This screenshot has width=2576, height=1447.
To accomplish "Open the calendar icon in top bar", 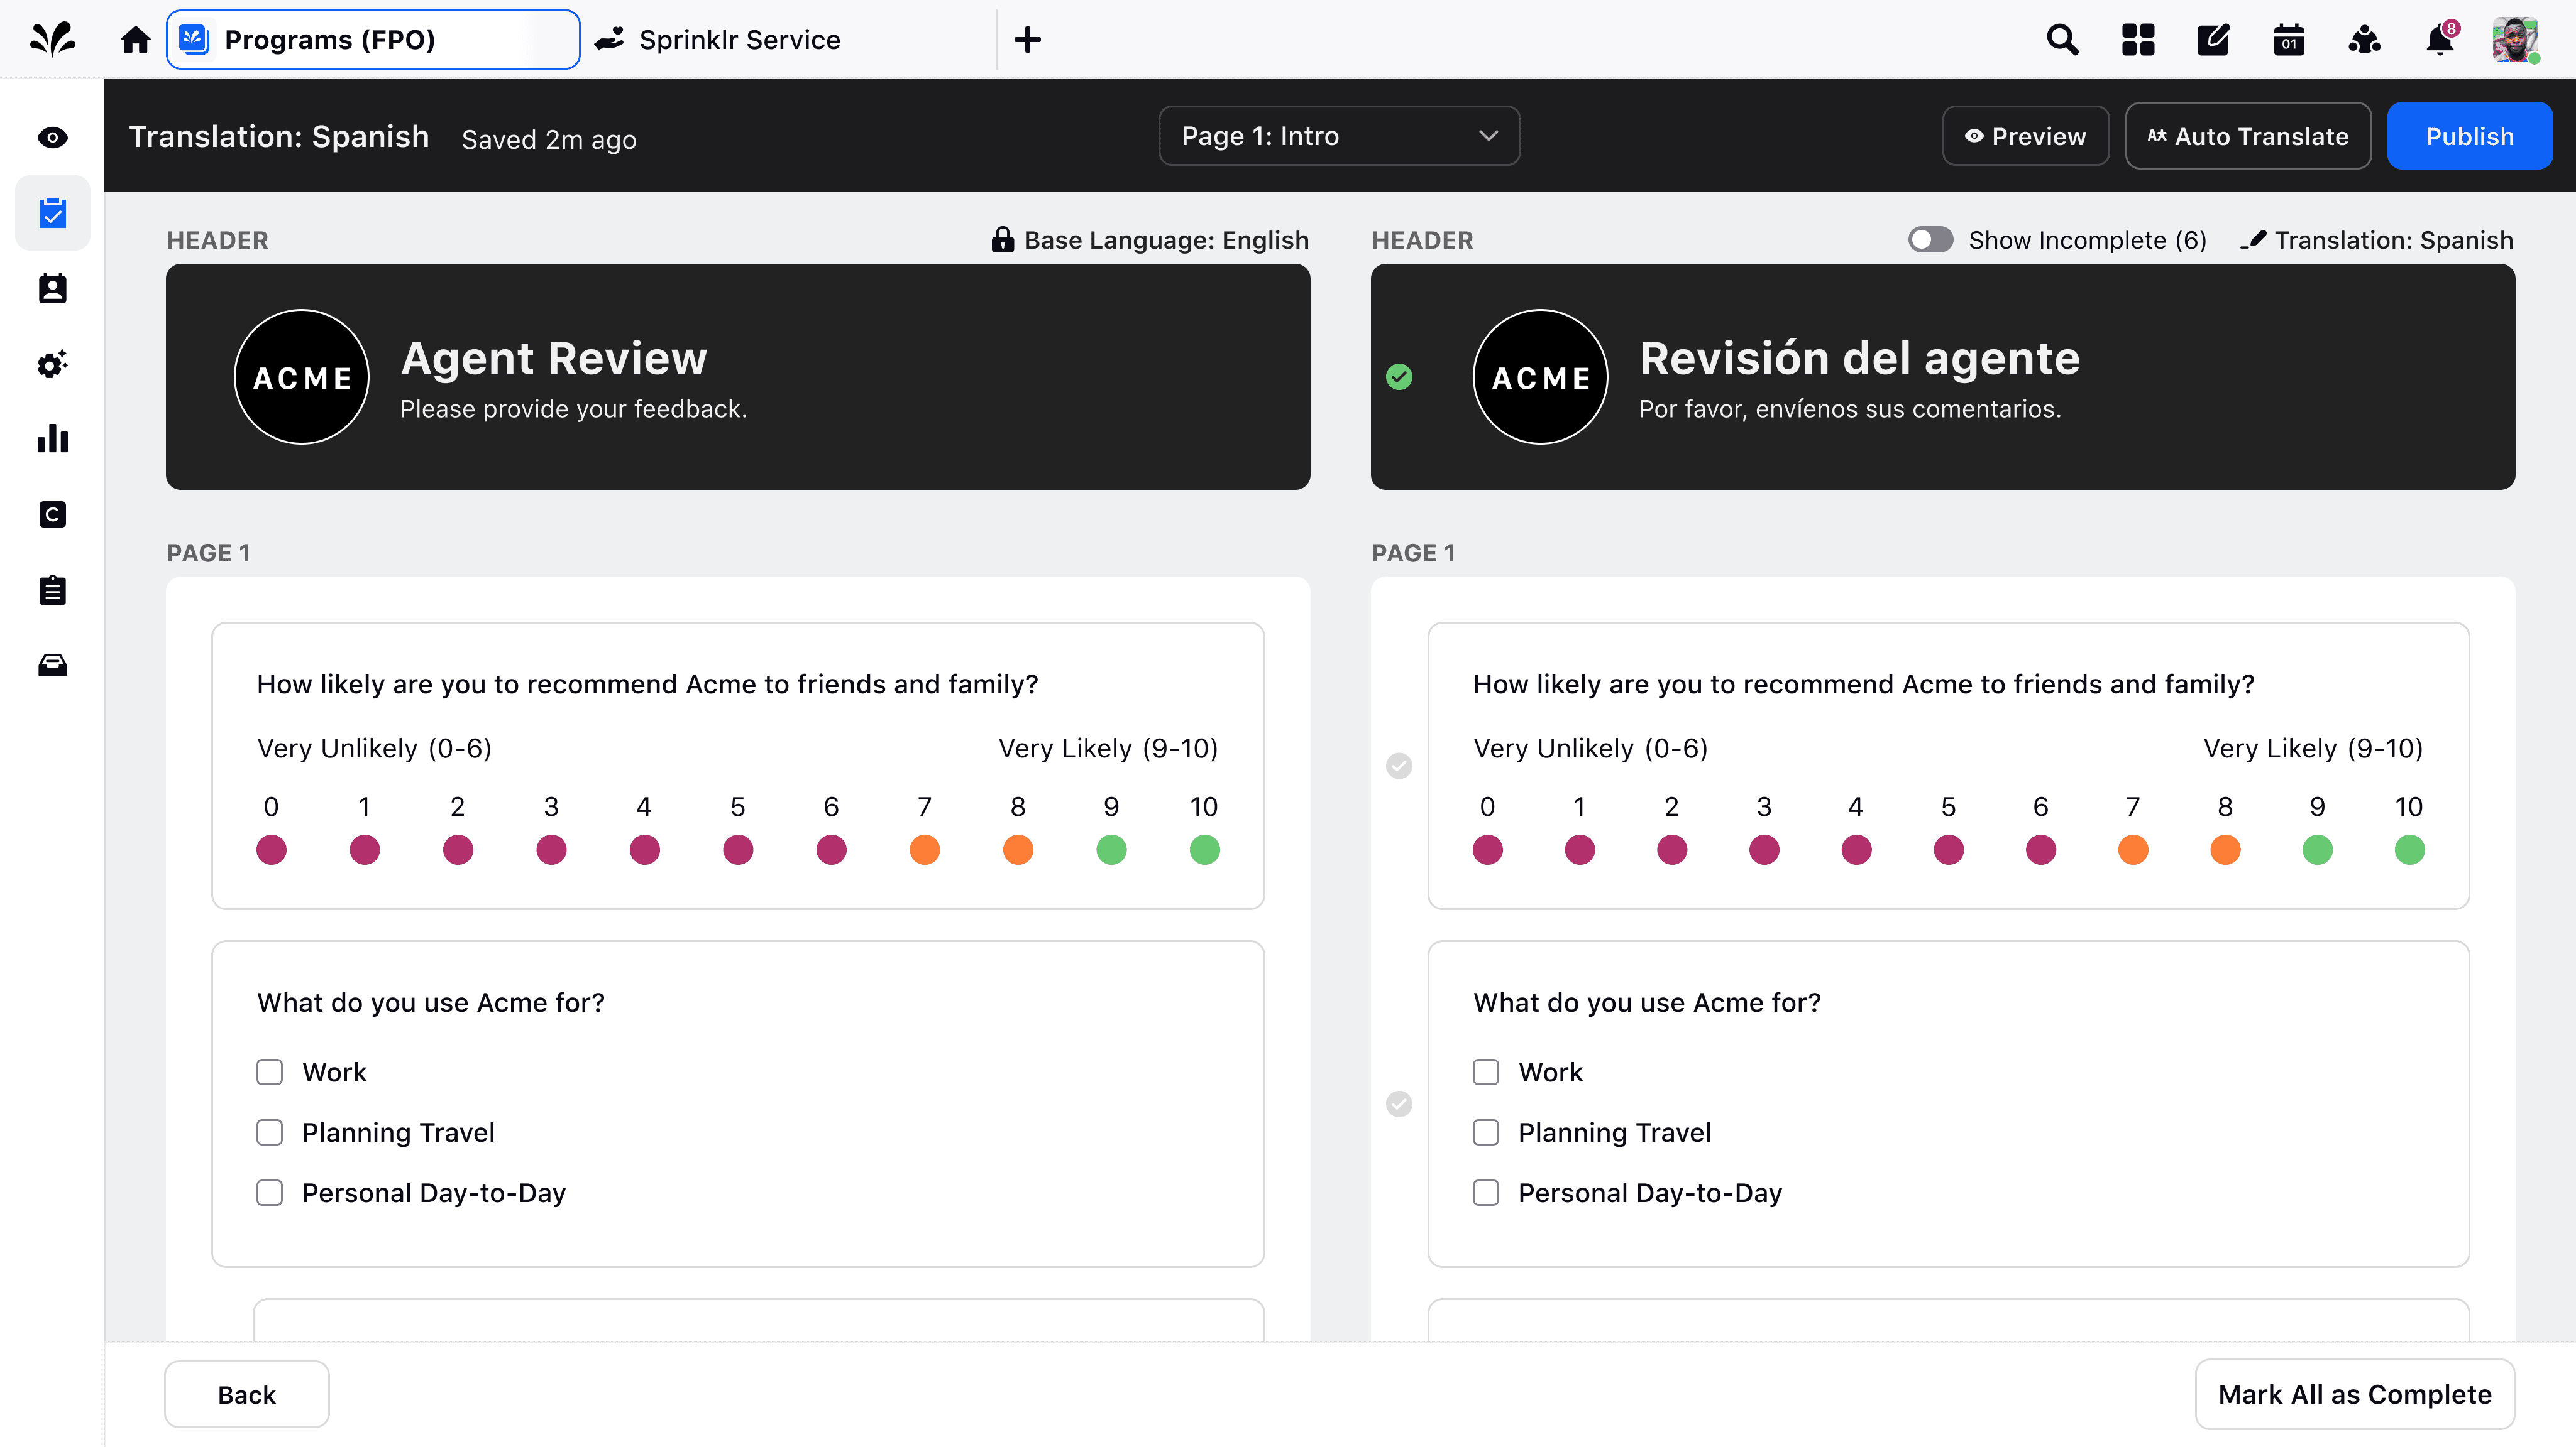I will pos(2288,40).
